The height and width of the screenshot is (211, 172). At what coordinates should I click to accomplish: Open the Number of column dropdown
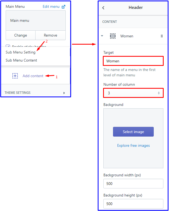tap(133, 93)
